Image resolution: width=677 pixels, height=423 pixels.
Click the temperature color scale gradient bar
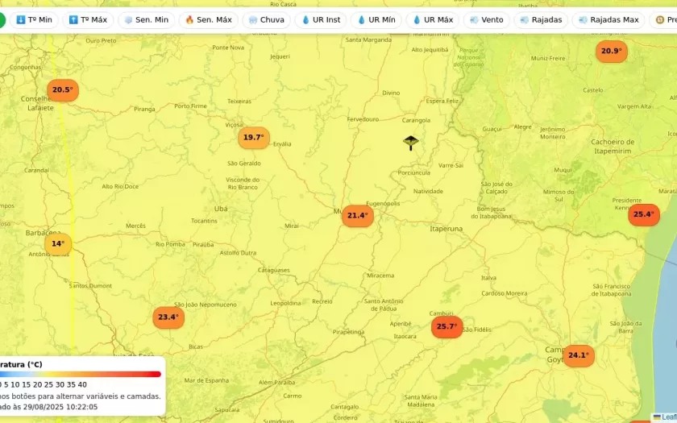click(81, 374)
